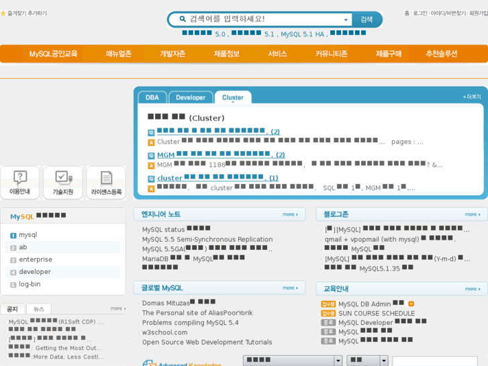This screenshot has width=488, height=366.
Task: Click rank 3 badge beside enterprise
Action: (13, 260)
